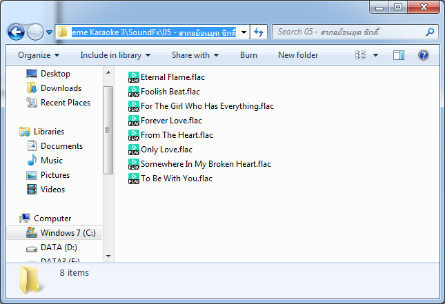
Task: Click the Music note icon
Action: (32, 160)
